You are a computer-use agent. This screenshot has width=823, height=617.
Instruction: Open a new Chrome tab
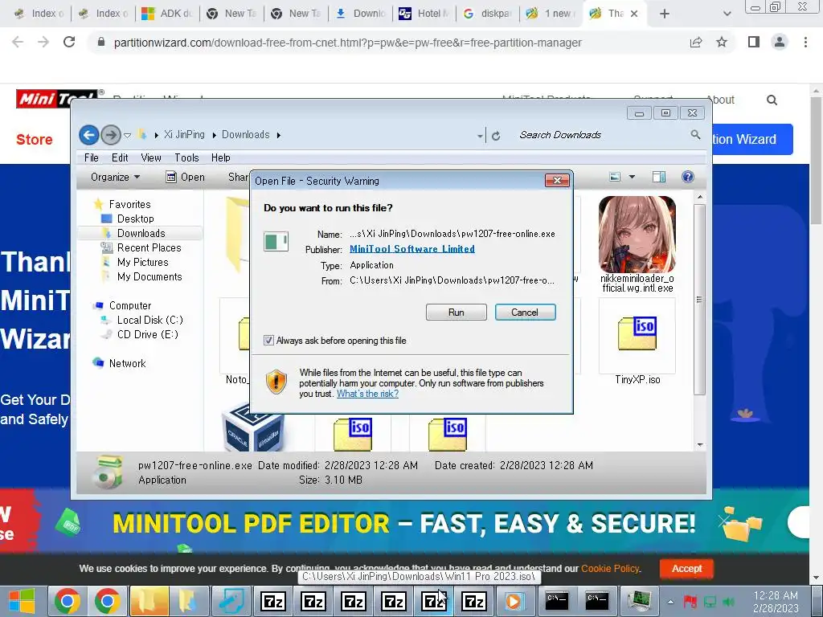point(665,14)
